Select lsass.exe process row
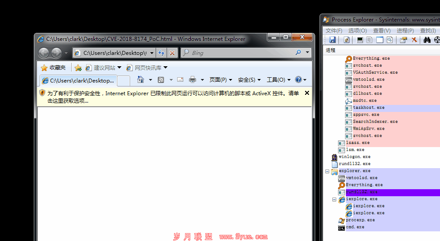Image resolution: width=440 pixels, height=241 pixels. tap(389, 143)
